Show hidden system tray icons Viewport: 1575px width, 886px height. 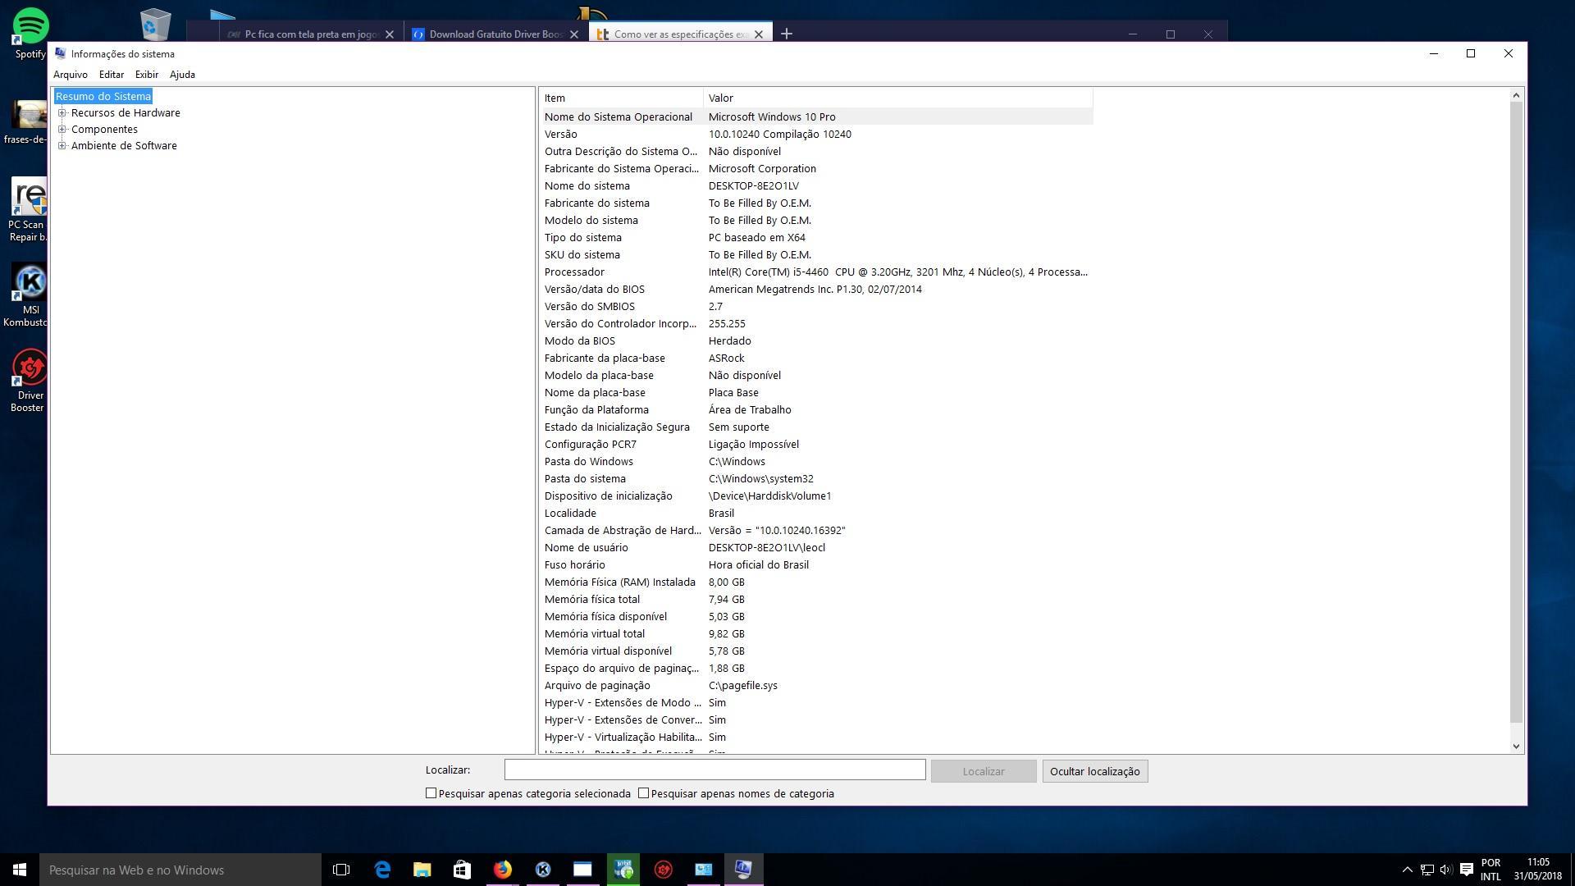[x=1407, y=870]
